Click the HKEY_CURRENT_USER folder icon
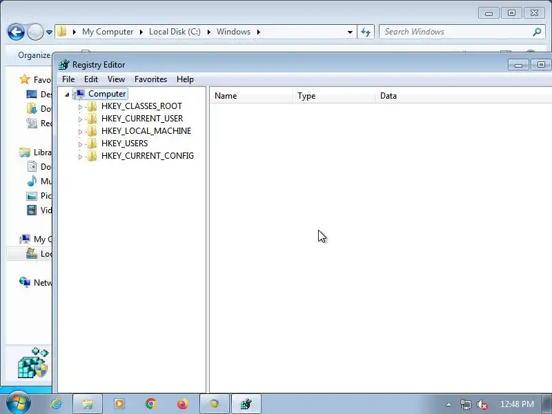 click(x=92, y=118)
